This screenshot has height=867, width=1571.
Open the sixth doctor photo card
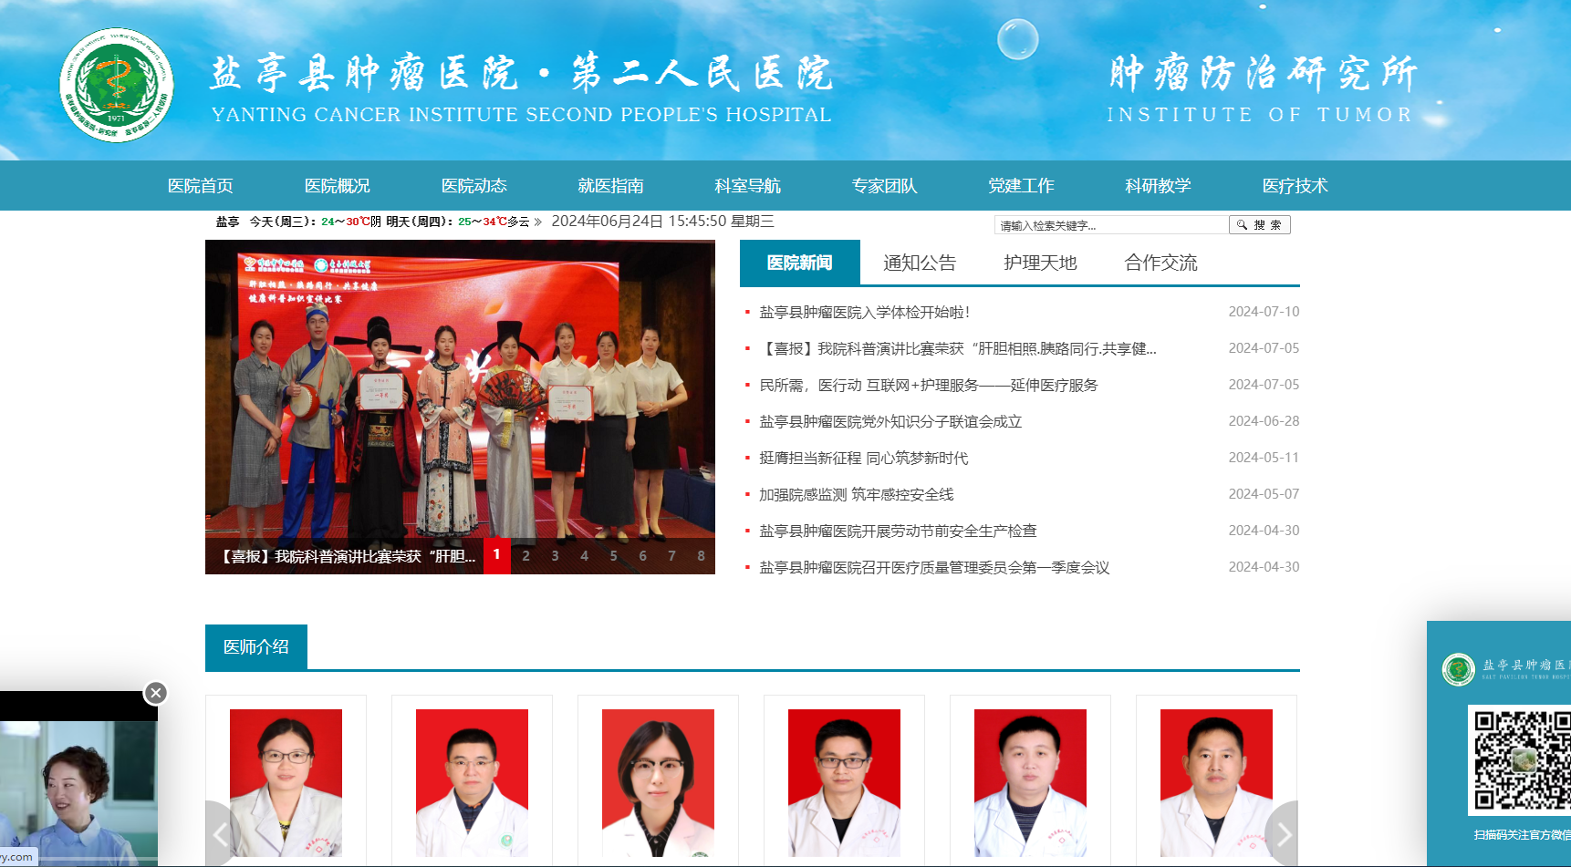click(x=1216, y=782)
